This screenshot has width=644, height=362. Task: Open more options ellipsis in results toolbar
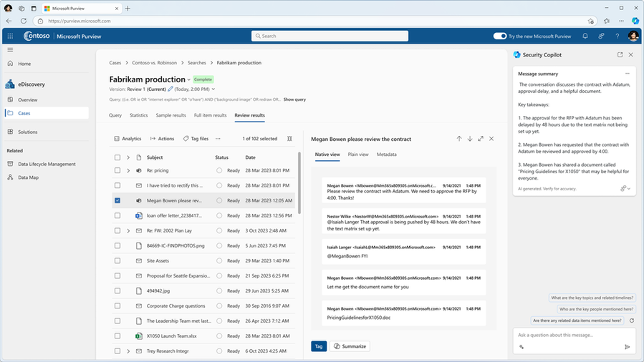click(x=218, y=139)
